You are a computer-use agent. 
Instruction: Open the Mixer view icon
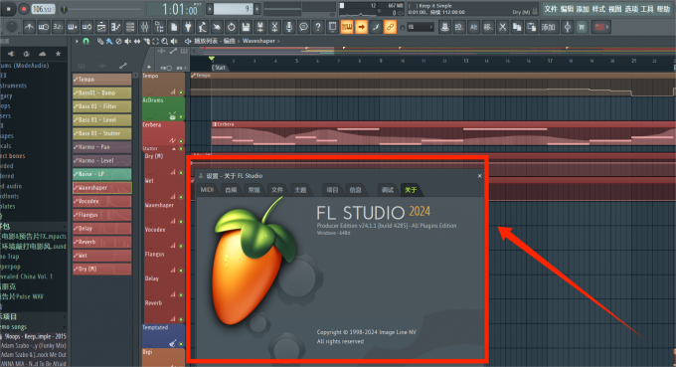pyautogui.click(x=144, y=27)
